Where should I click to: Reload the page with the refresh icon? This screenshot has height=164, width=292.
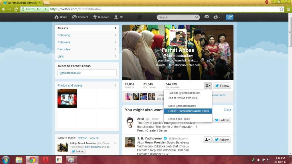16,9
